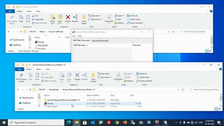Click Edit in Access-Software window ribbon
The height and width of the screenshot is (126, 224).
118,19
